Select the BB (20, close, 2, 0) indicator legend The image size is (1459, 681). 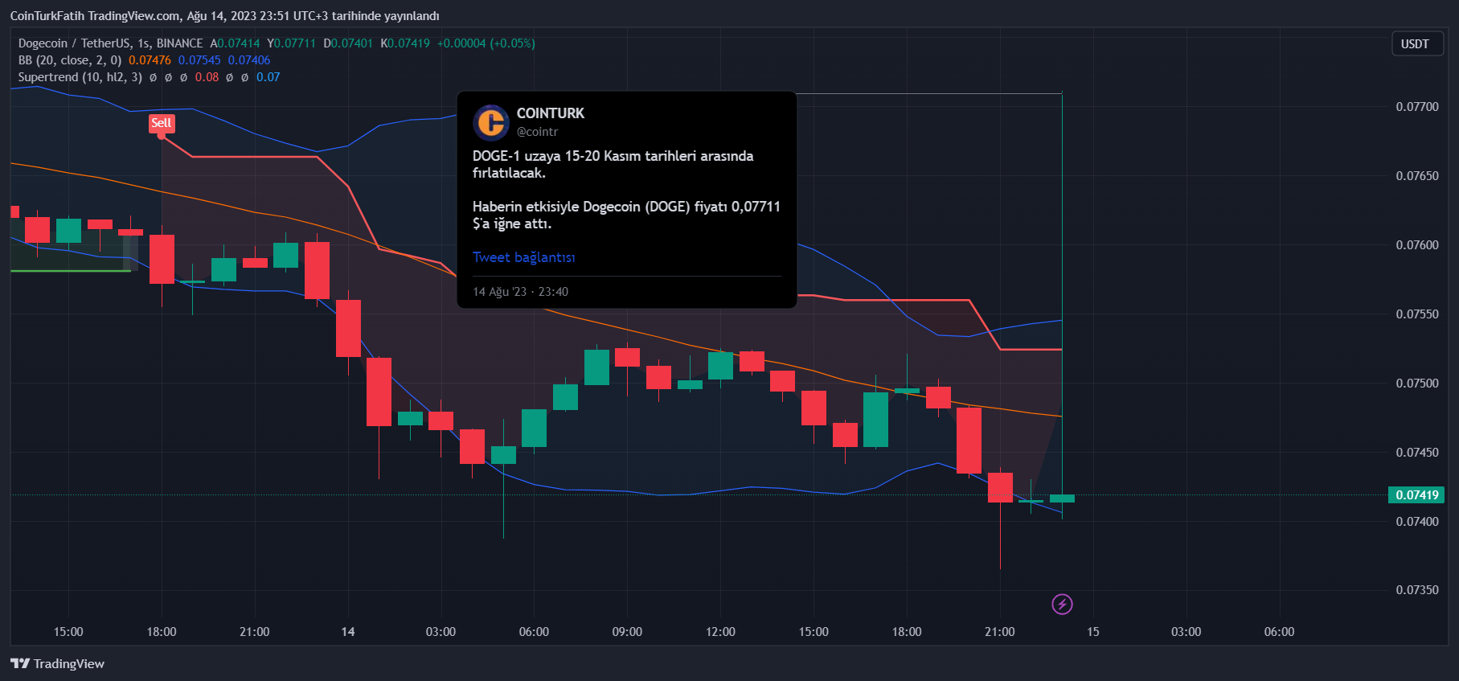click(70, 60)
